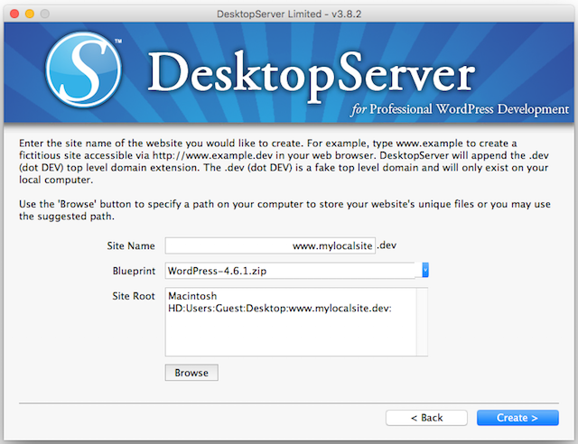Click the Create > button
Image resolution: width=578 pixels, height=444 pixels.
tap(518, 418)
